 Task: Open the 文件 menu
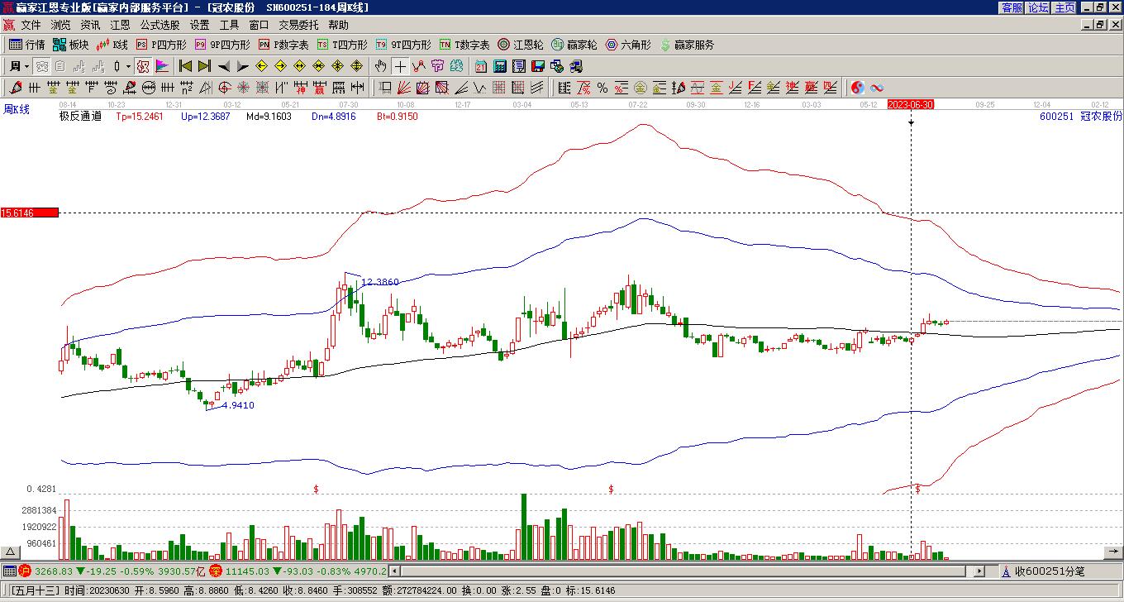[31, 25]
